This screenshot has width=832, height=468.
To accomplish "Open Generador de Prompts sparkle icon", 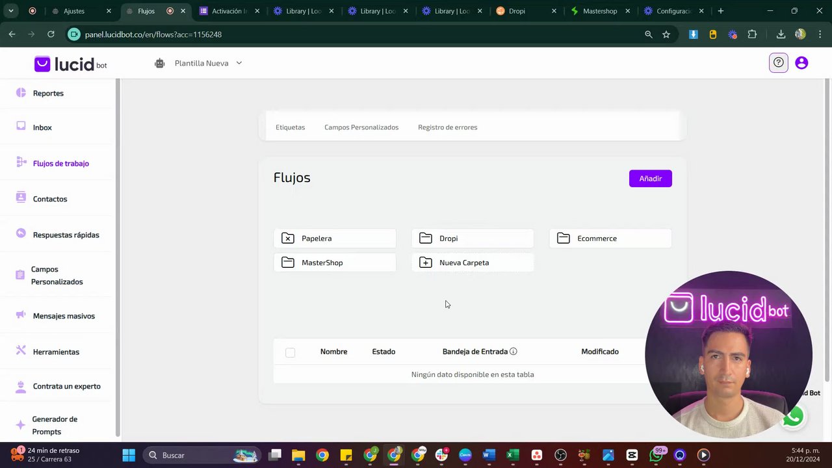I will [21, 425].
